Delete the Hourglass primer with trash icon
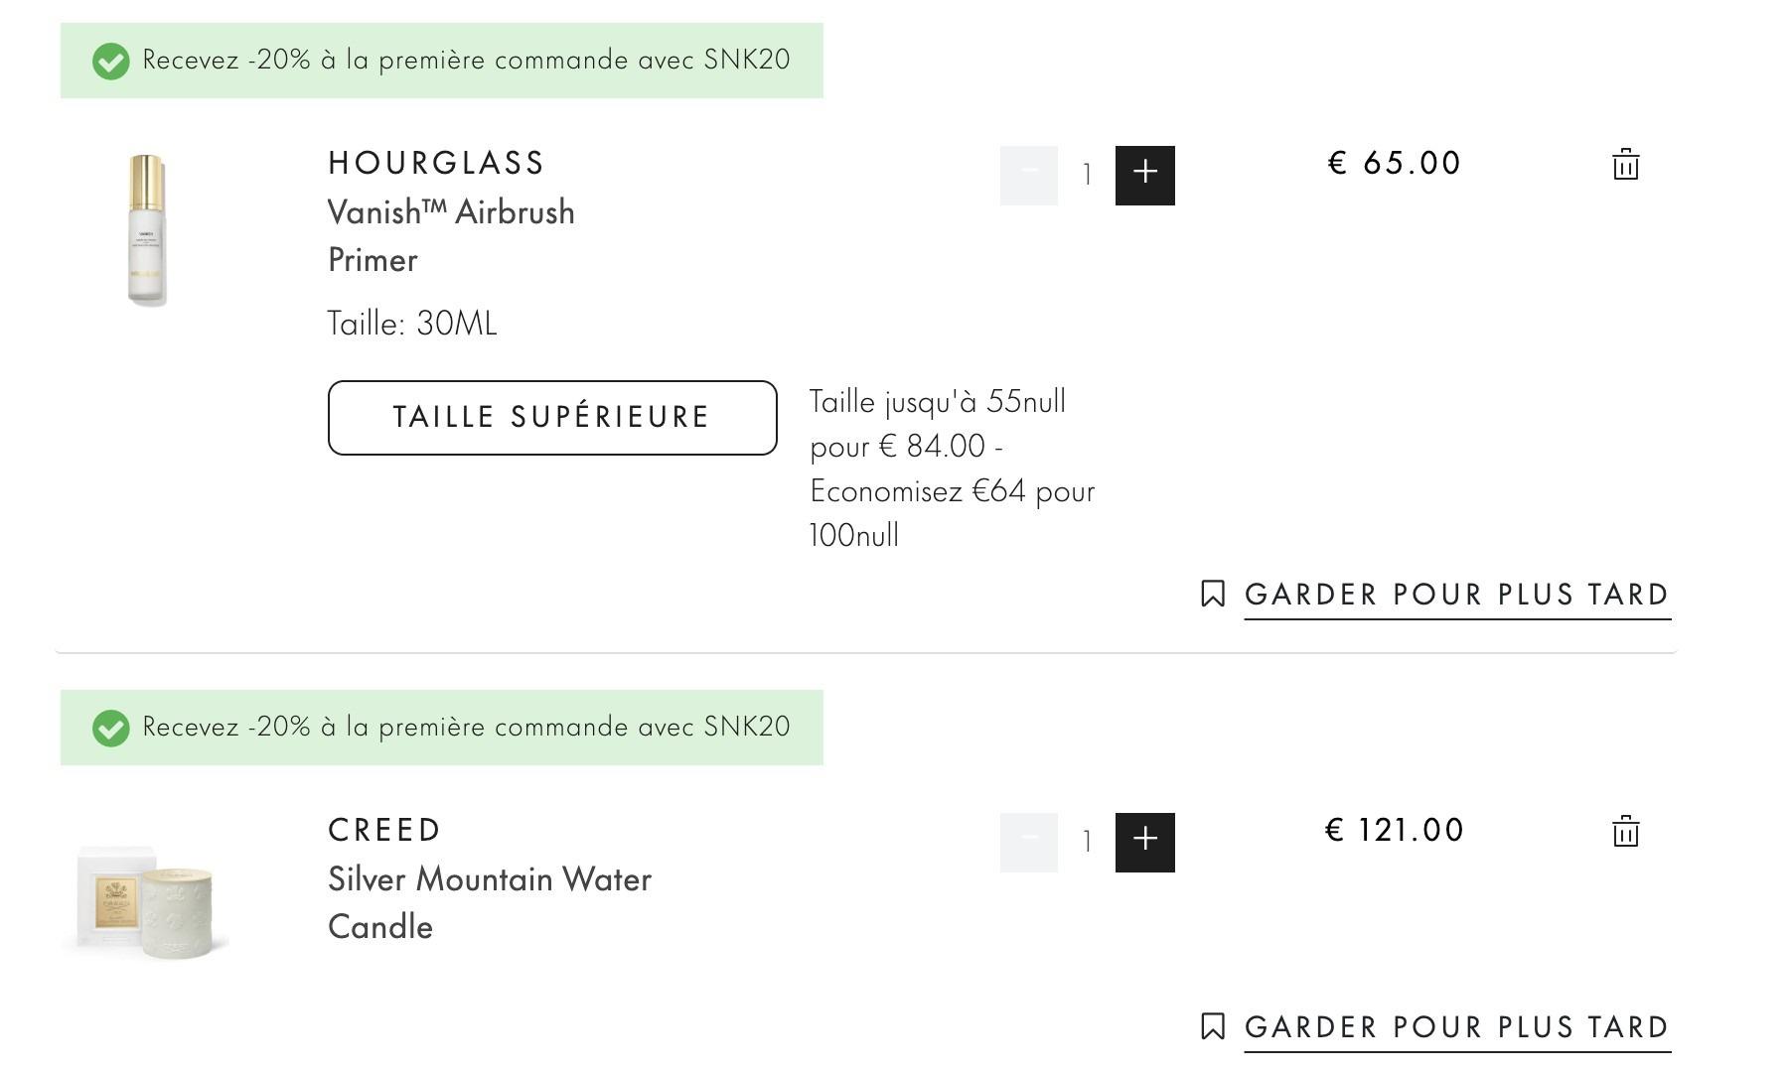The image size is (1792, 1072). [x=1625, y=164]
